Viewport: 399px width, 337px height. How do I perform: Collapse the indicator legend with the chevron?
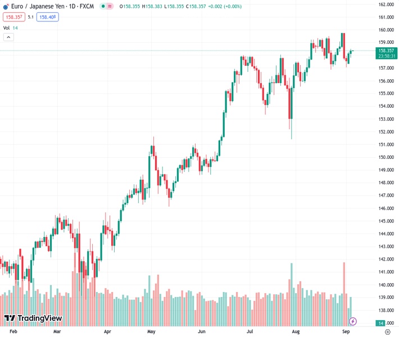point(8,37)
